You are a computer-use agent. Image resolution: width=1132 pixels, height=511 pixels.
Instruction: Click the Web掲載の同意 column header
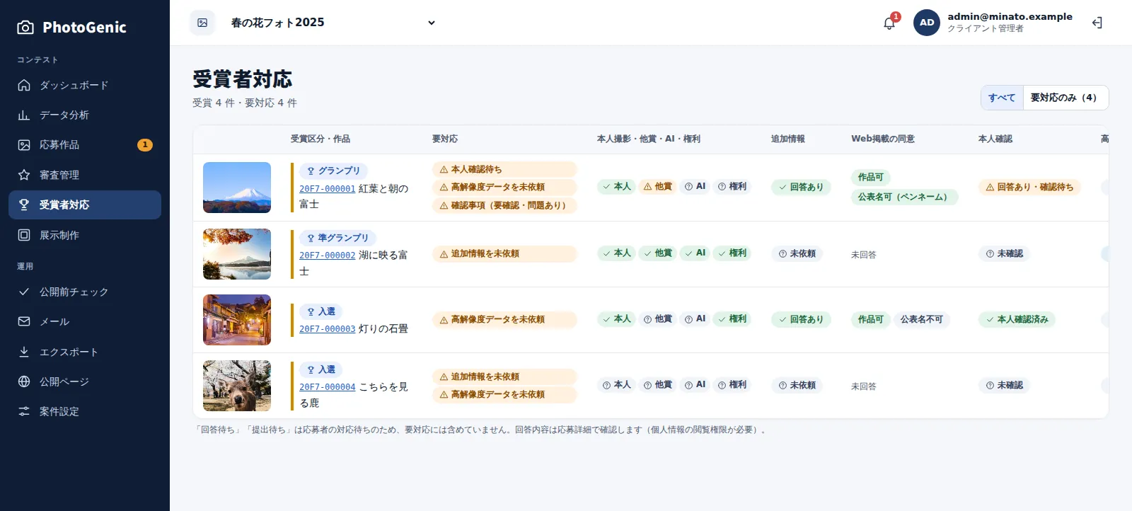tap(883, 139)
